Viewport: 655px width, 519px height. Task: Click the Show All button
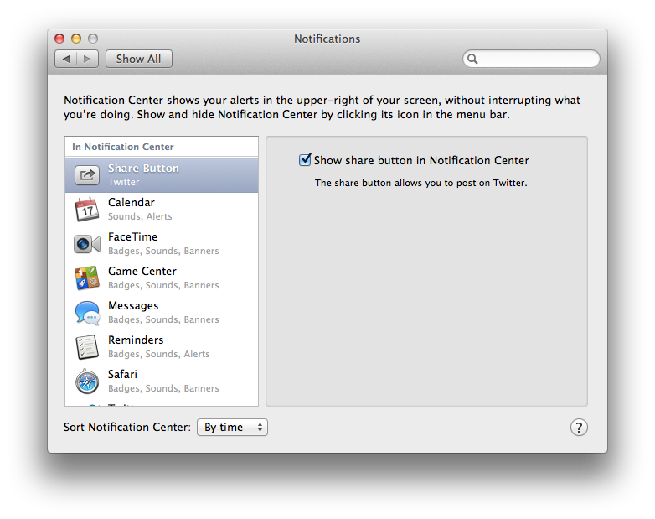(x=139, y=59)
